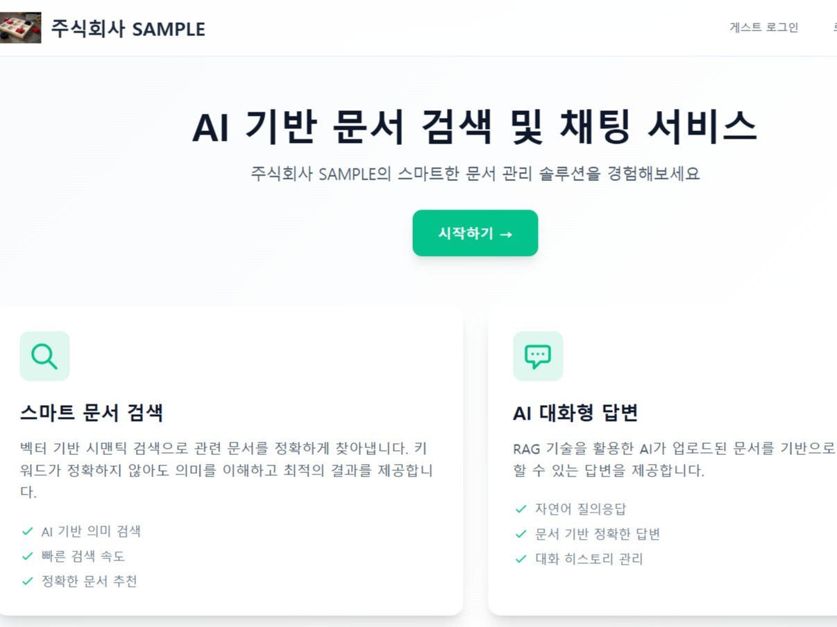837x627 pixels.
Task: Select 주식회사 SAMPLE in the header
Action: 129,29
